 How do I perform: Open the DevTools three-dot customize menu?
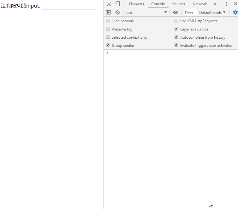tap(227, 4)
